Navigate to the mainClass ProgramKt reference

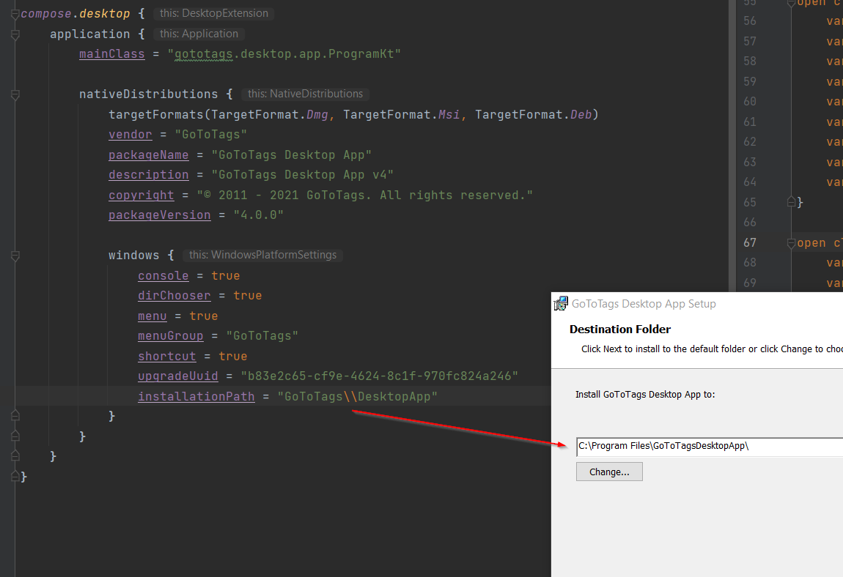pyautogui.click(x=111, y=53)
